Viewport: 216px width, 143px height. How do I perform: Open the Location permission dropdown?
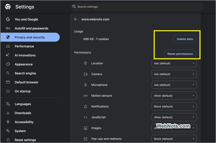coord(174,63)
